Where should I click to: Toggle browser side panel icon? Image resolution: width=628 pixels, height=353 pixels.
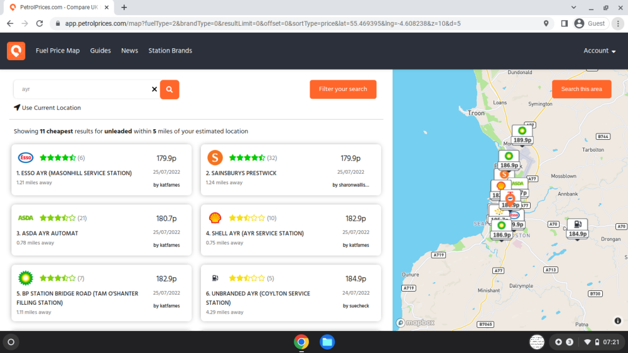[565, 24]
